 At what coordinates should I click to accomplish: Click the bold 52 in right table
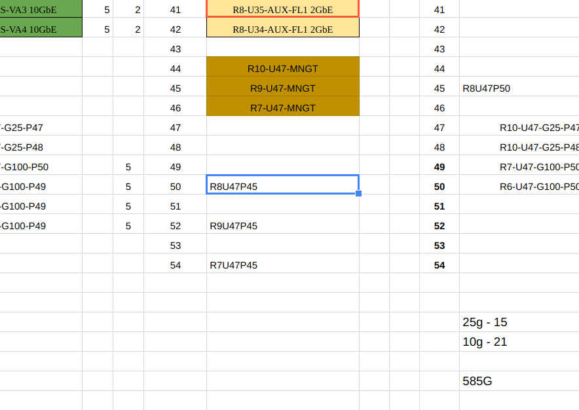point(439,226)
